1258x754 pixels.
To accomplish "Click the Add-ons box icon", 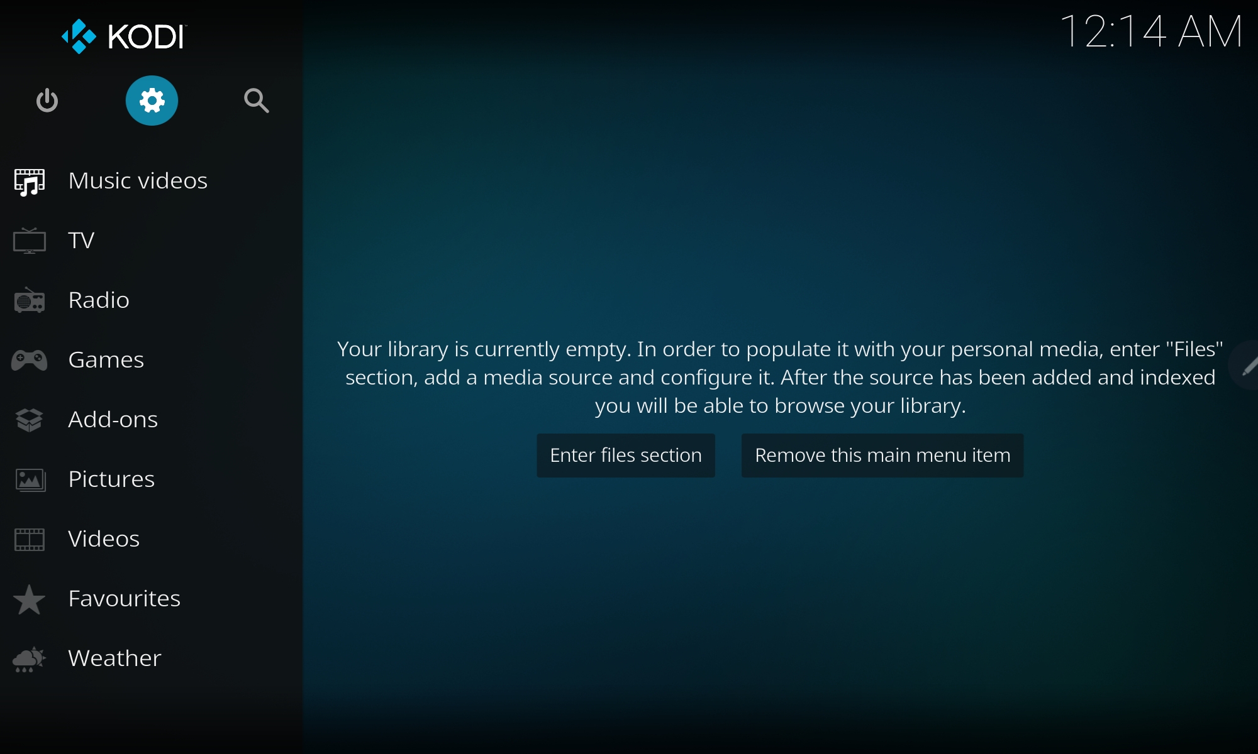I will tap(30, 420).
